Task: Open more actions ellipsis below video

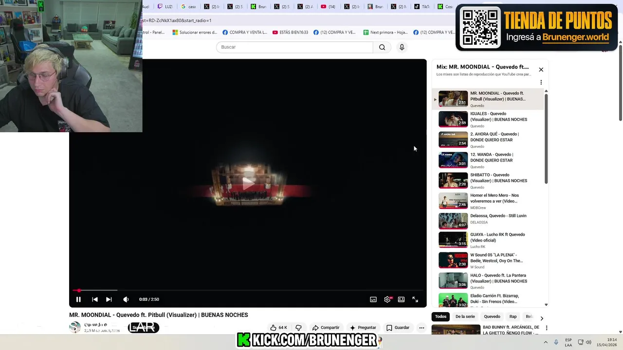Action: [421, 328]
